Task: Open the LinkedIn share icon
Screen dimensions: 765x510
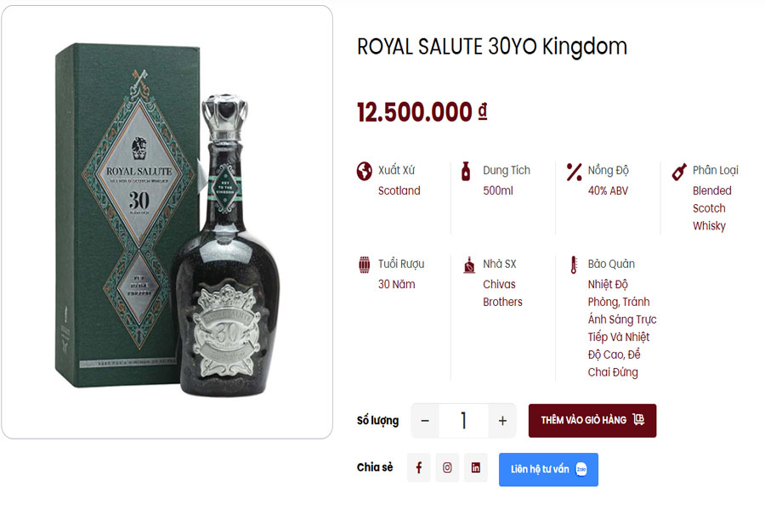Action: (x=475, y=467)
